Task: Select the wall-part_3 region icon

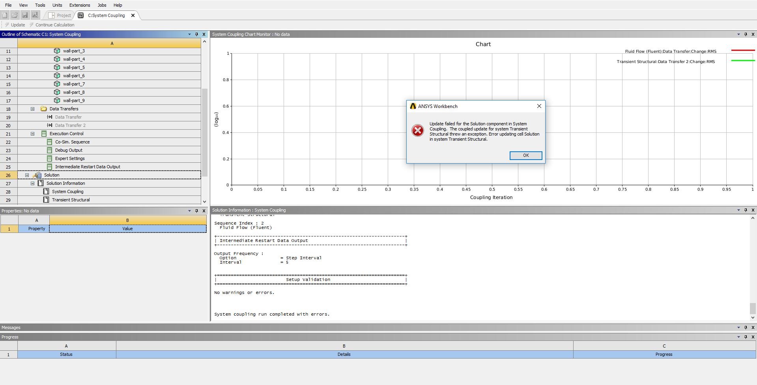Action: 57,51
